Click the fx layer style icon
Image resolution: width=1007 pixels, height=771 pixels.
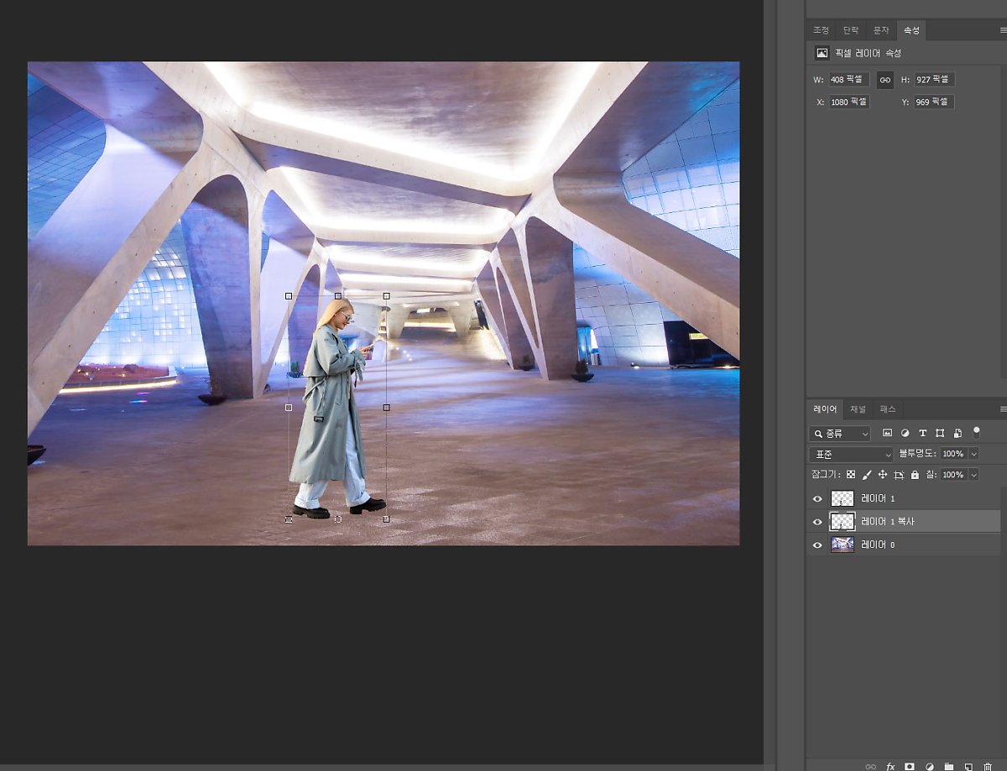point(890,766)
